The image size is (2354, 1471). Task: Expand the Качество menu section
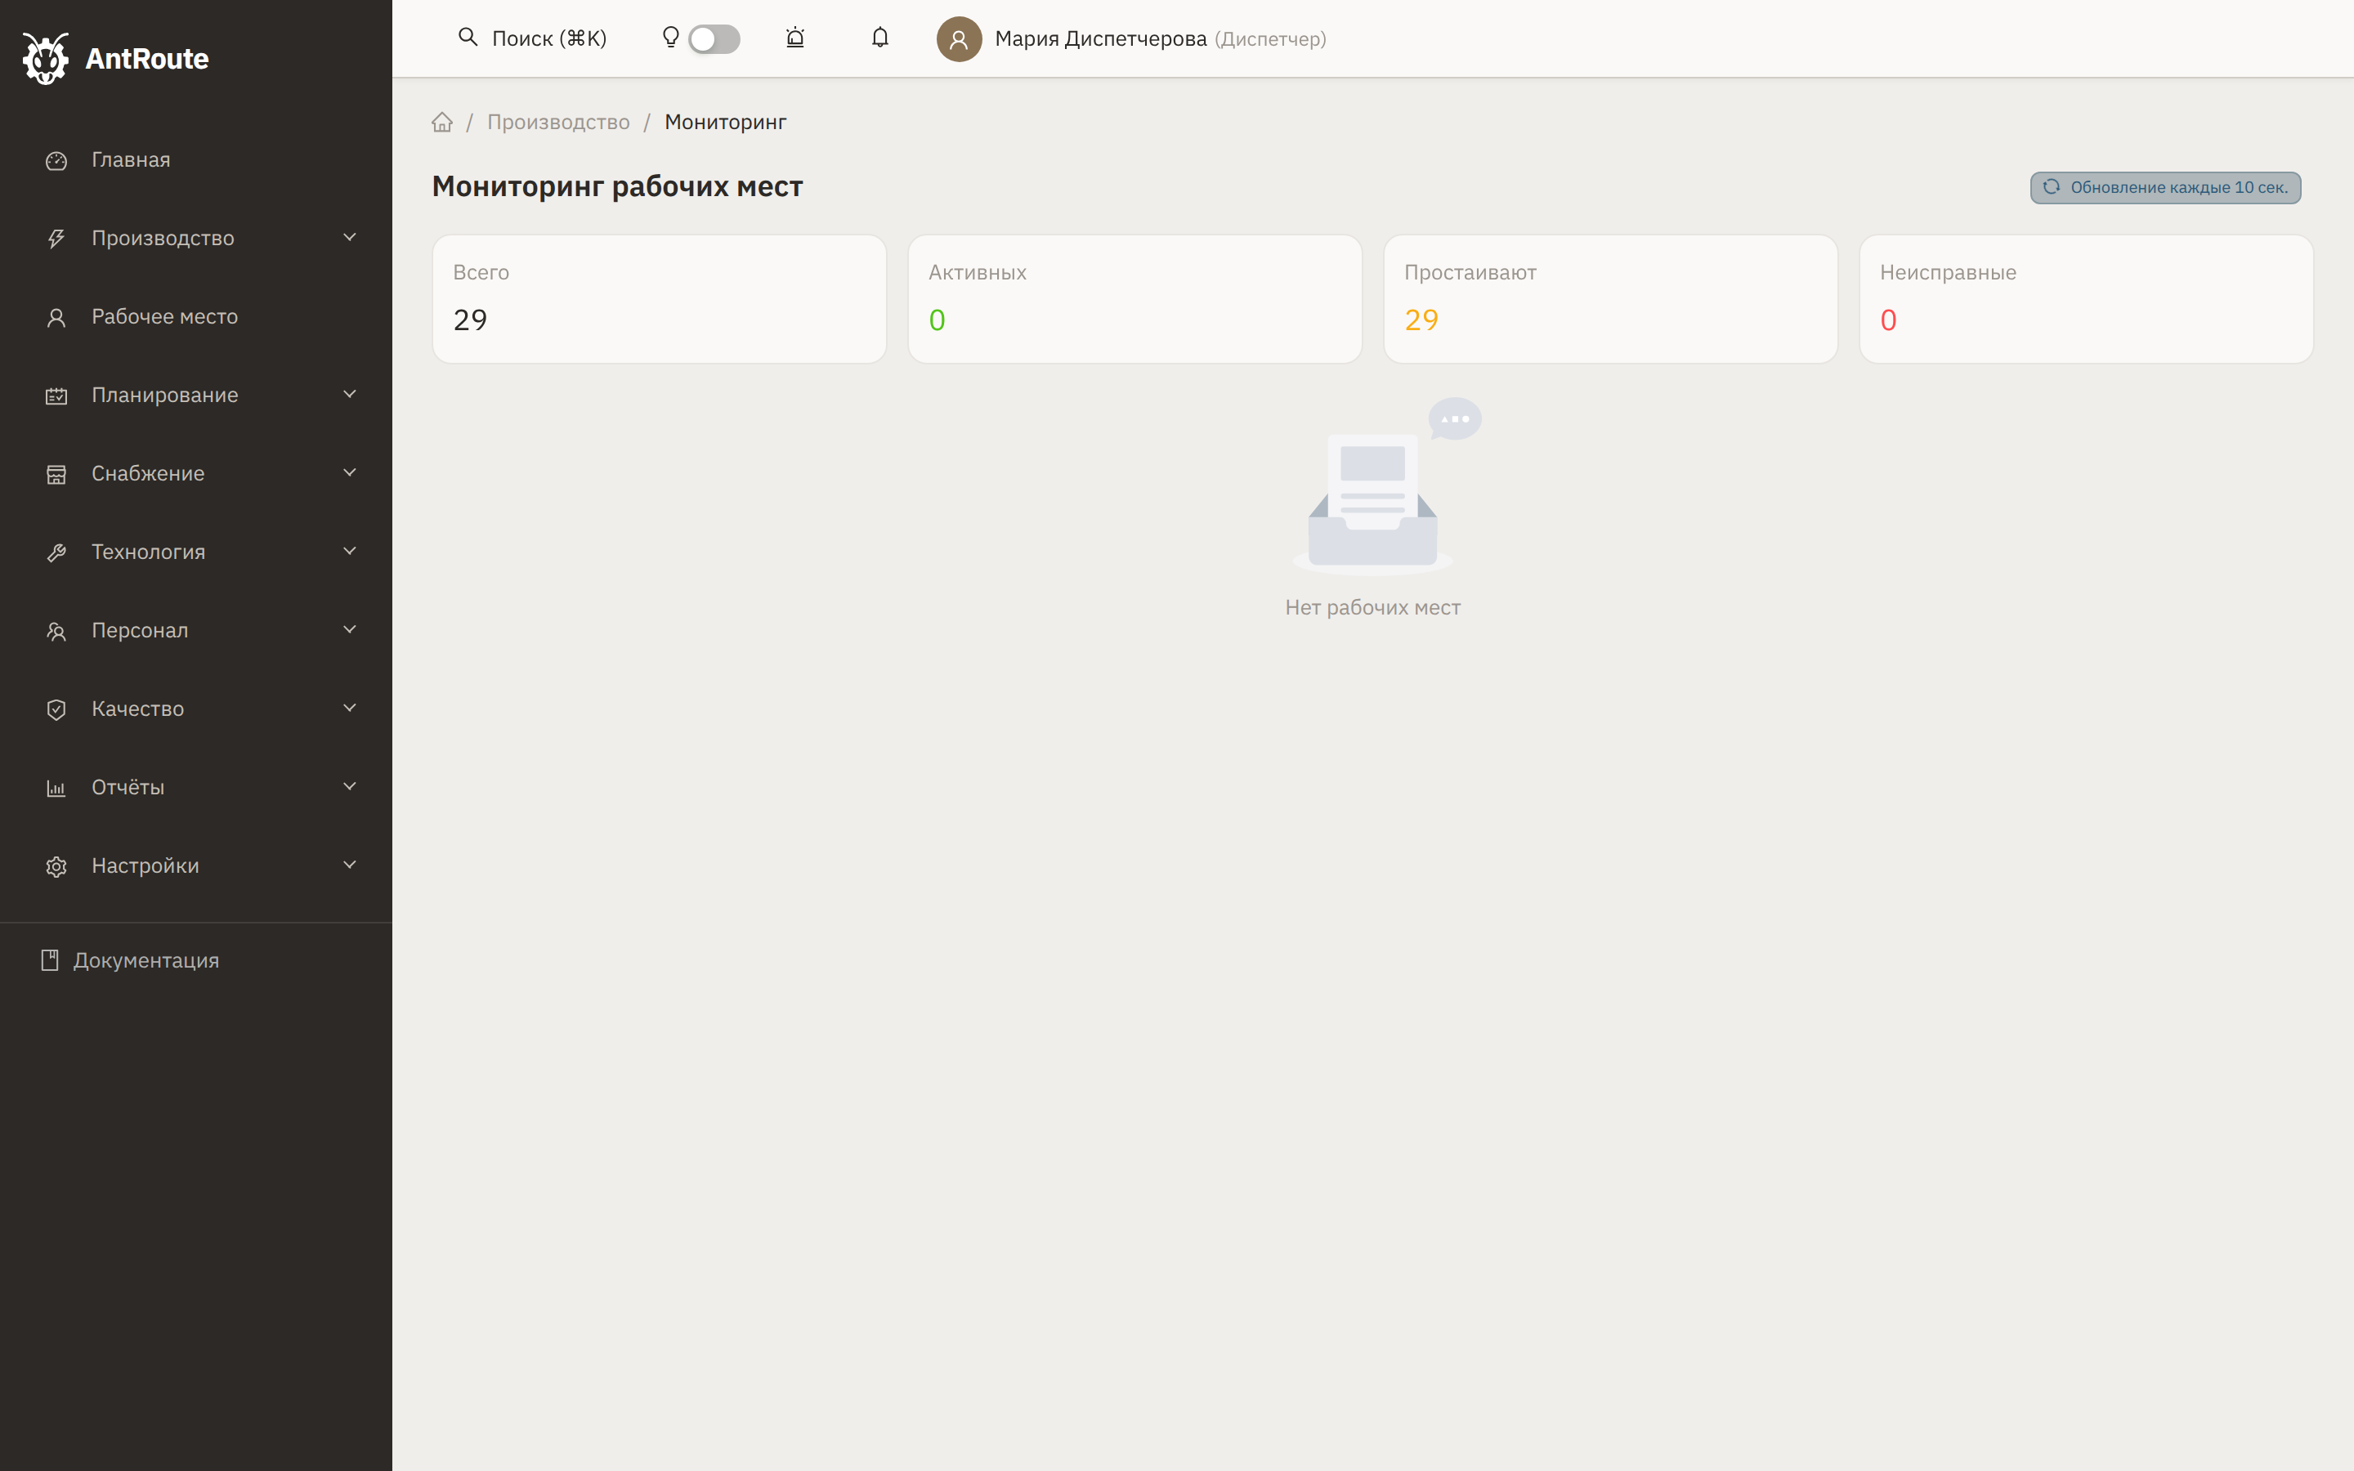pyautogui.click(x=137, y=709)
